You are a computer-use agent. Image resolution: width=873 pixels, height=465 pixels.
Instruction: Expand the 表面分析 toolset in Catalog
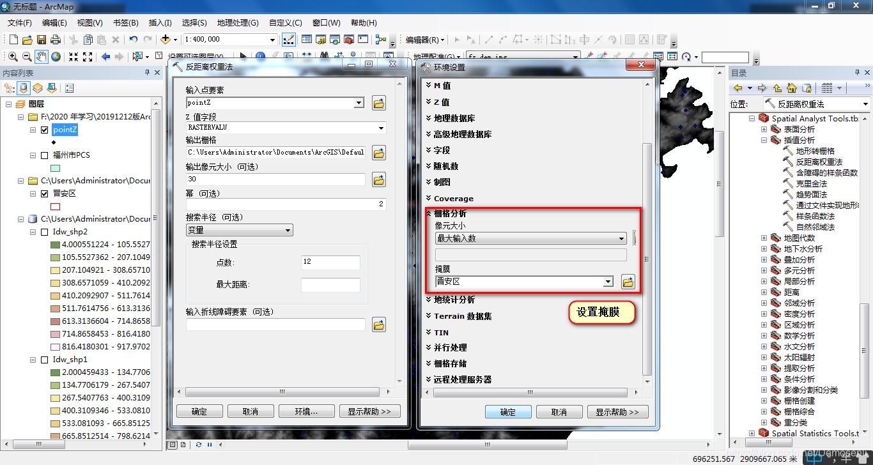(x=764, y=129)
